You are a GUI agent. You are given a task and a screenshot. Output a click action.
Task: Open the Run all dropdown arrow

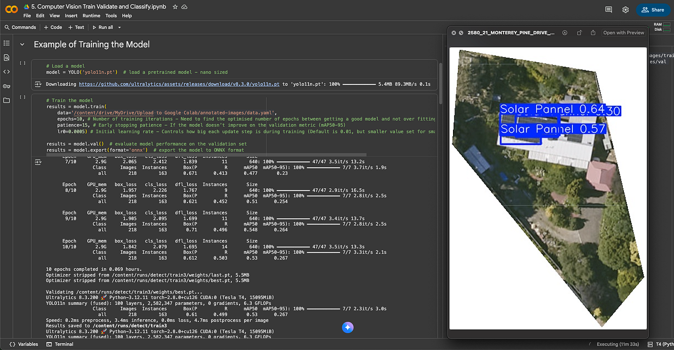(119, 27)
